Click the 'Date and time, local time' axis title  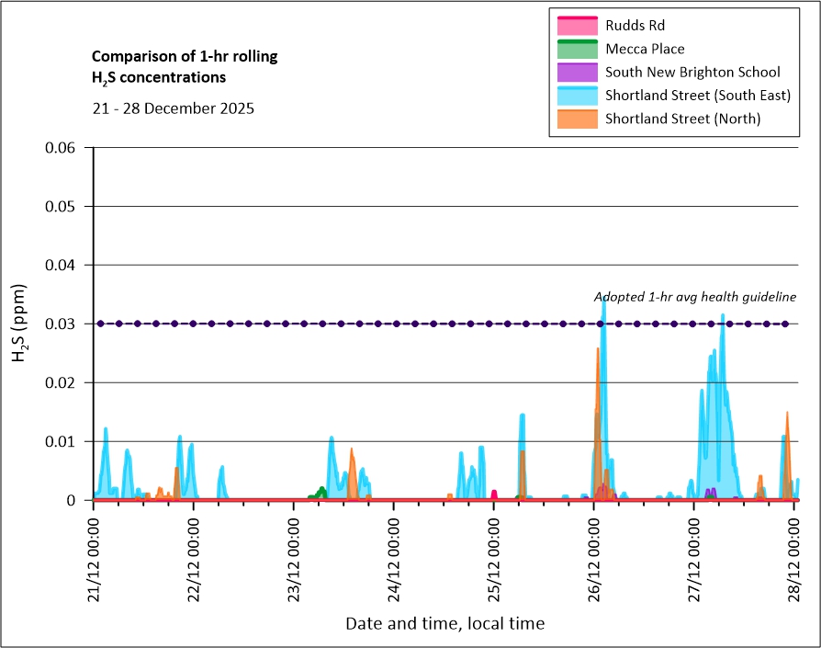pos(444,624)
